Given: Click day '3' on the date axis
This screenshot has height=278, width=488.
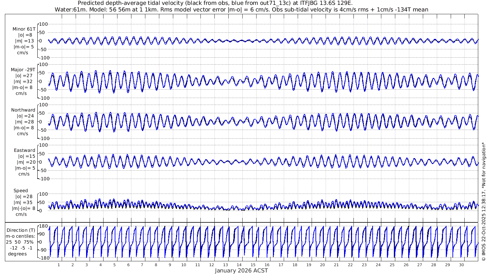Looking at the screenshot, I should 86,265.
